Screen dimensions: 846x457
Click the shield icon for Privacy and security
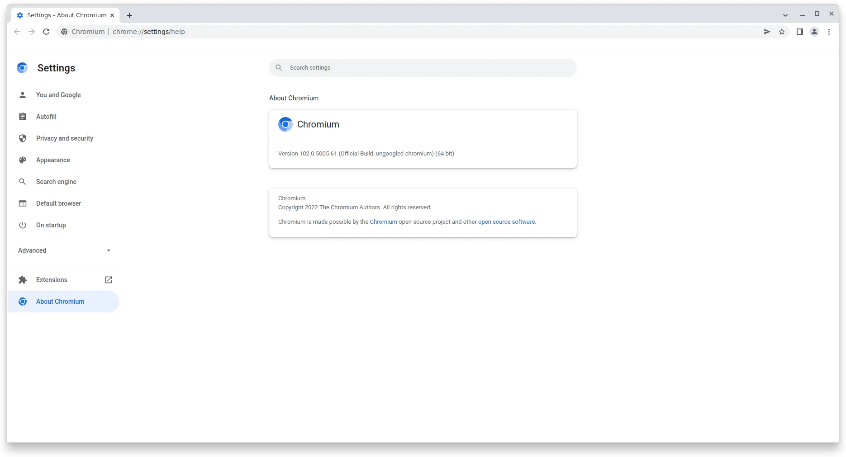point(23,138)
